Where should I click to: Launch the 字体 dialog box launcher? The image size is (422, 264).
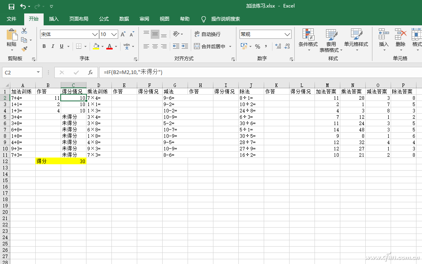[136, 59]
